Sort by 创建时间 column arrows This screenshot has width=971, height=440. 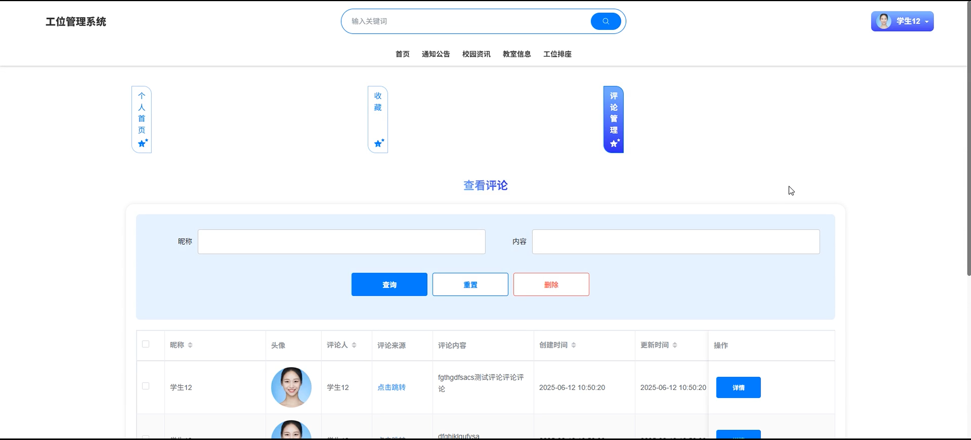pyautogui.click(x=574, y=345)
